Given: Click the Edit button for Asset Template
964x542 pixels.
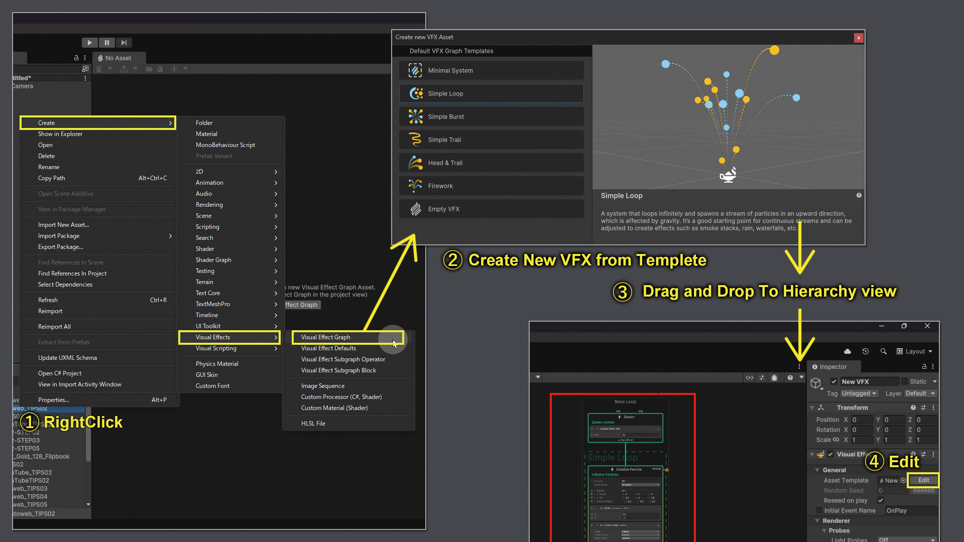Looking at the screenshot, I should tap(923, 480).
